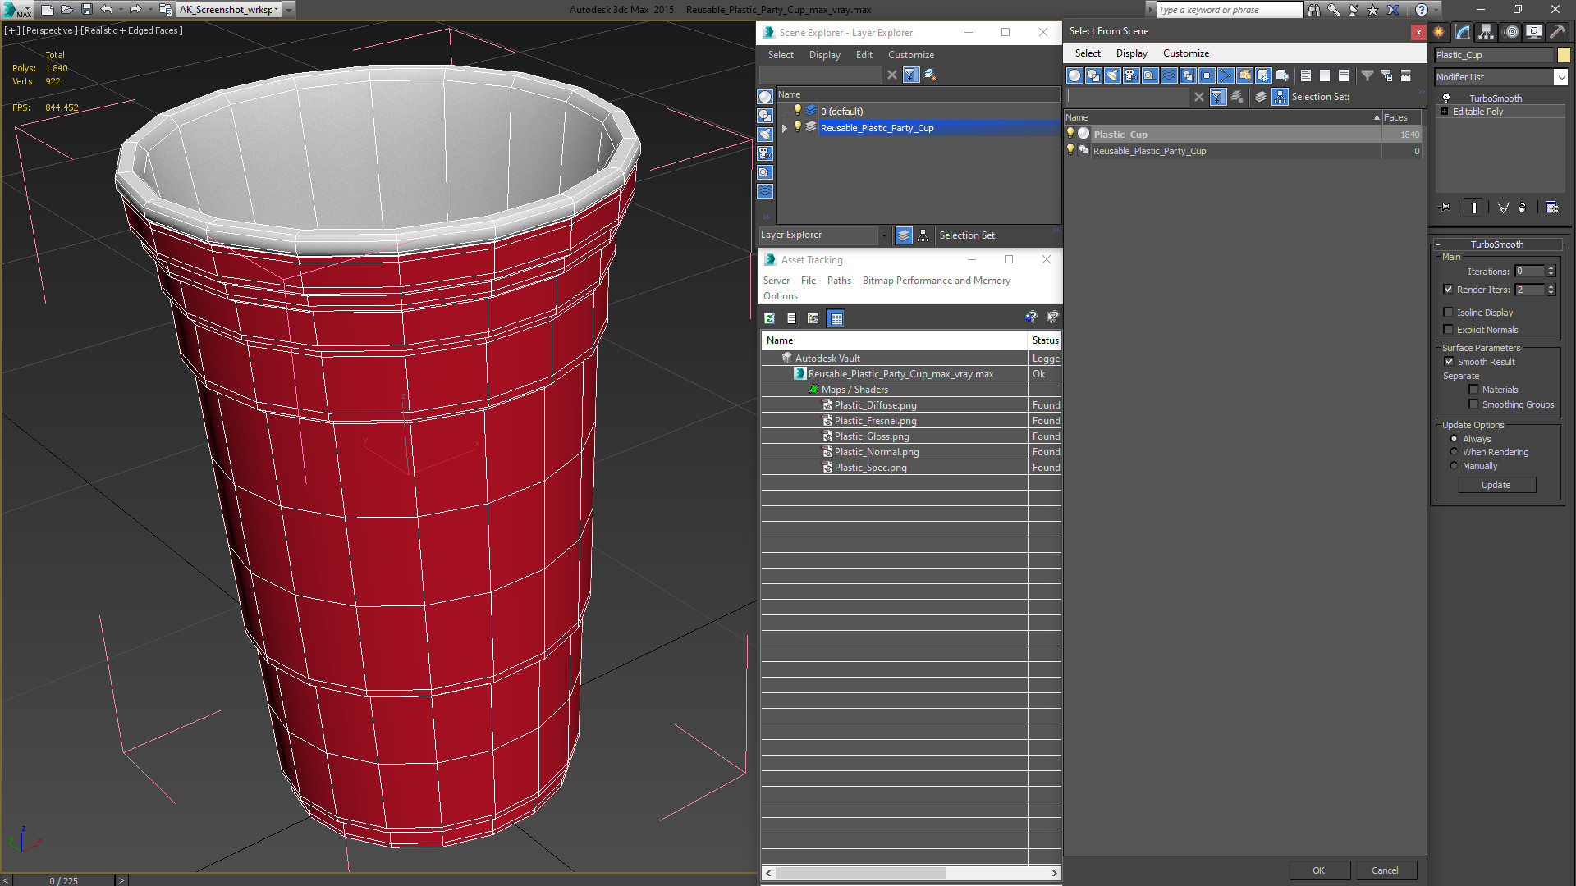Screen dimensions: 1576x886
Task: Click Create New Layer icon in Scene Explorer
Action: (x=930, y=75)
